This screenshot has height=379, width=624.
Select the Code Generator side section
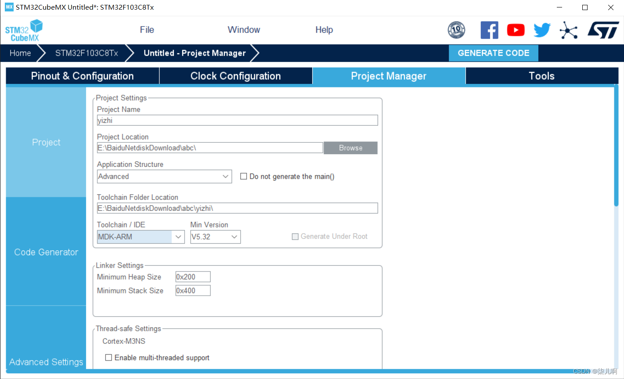[46, 252]
